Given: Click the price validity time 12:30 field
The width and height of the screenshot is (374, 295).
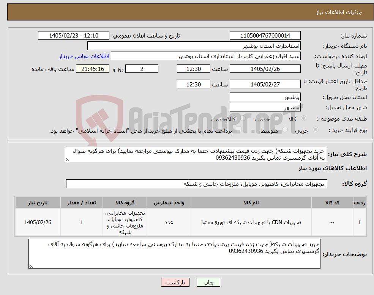Looking at the screenshot, I should (x=193, y=84).
